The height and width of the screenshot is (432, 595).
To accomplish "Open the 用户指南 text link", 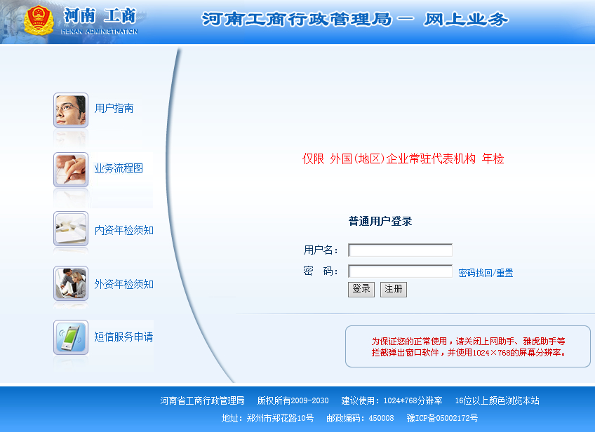I will 114,109.
